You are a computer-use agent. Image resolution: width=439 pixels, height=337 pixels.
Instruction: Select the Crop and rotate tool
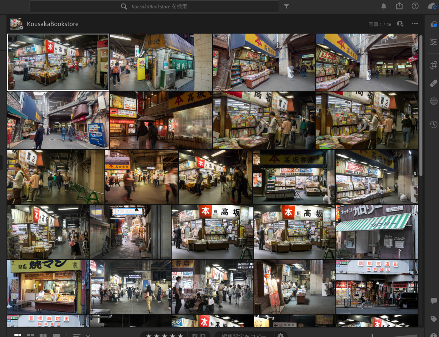pyautogui.click(x=434, y=65)
